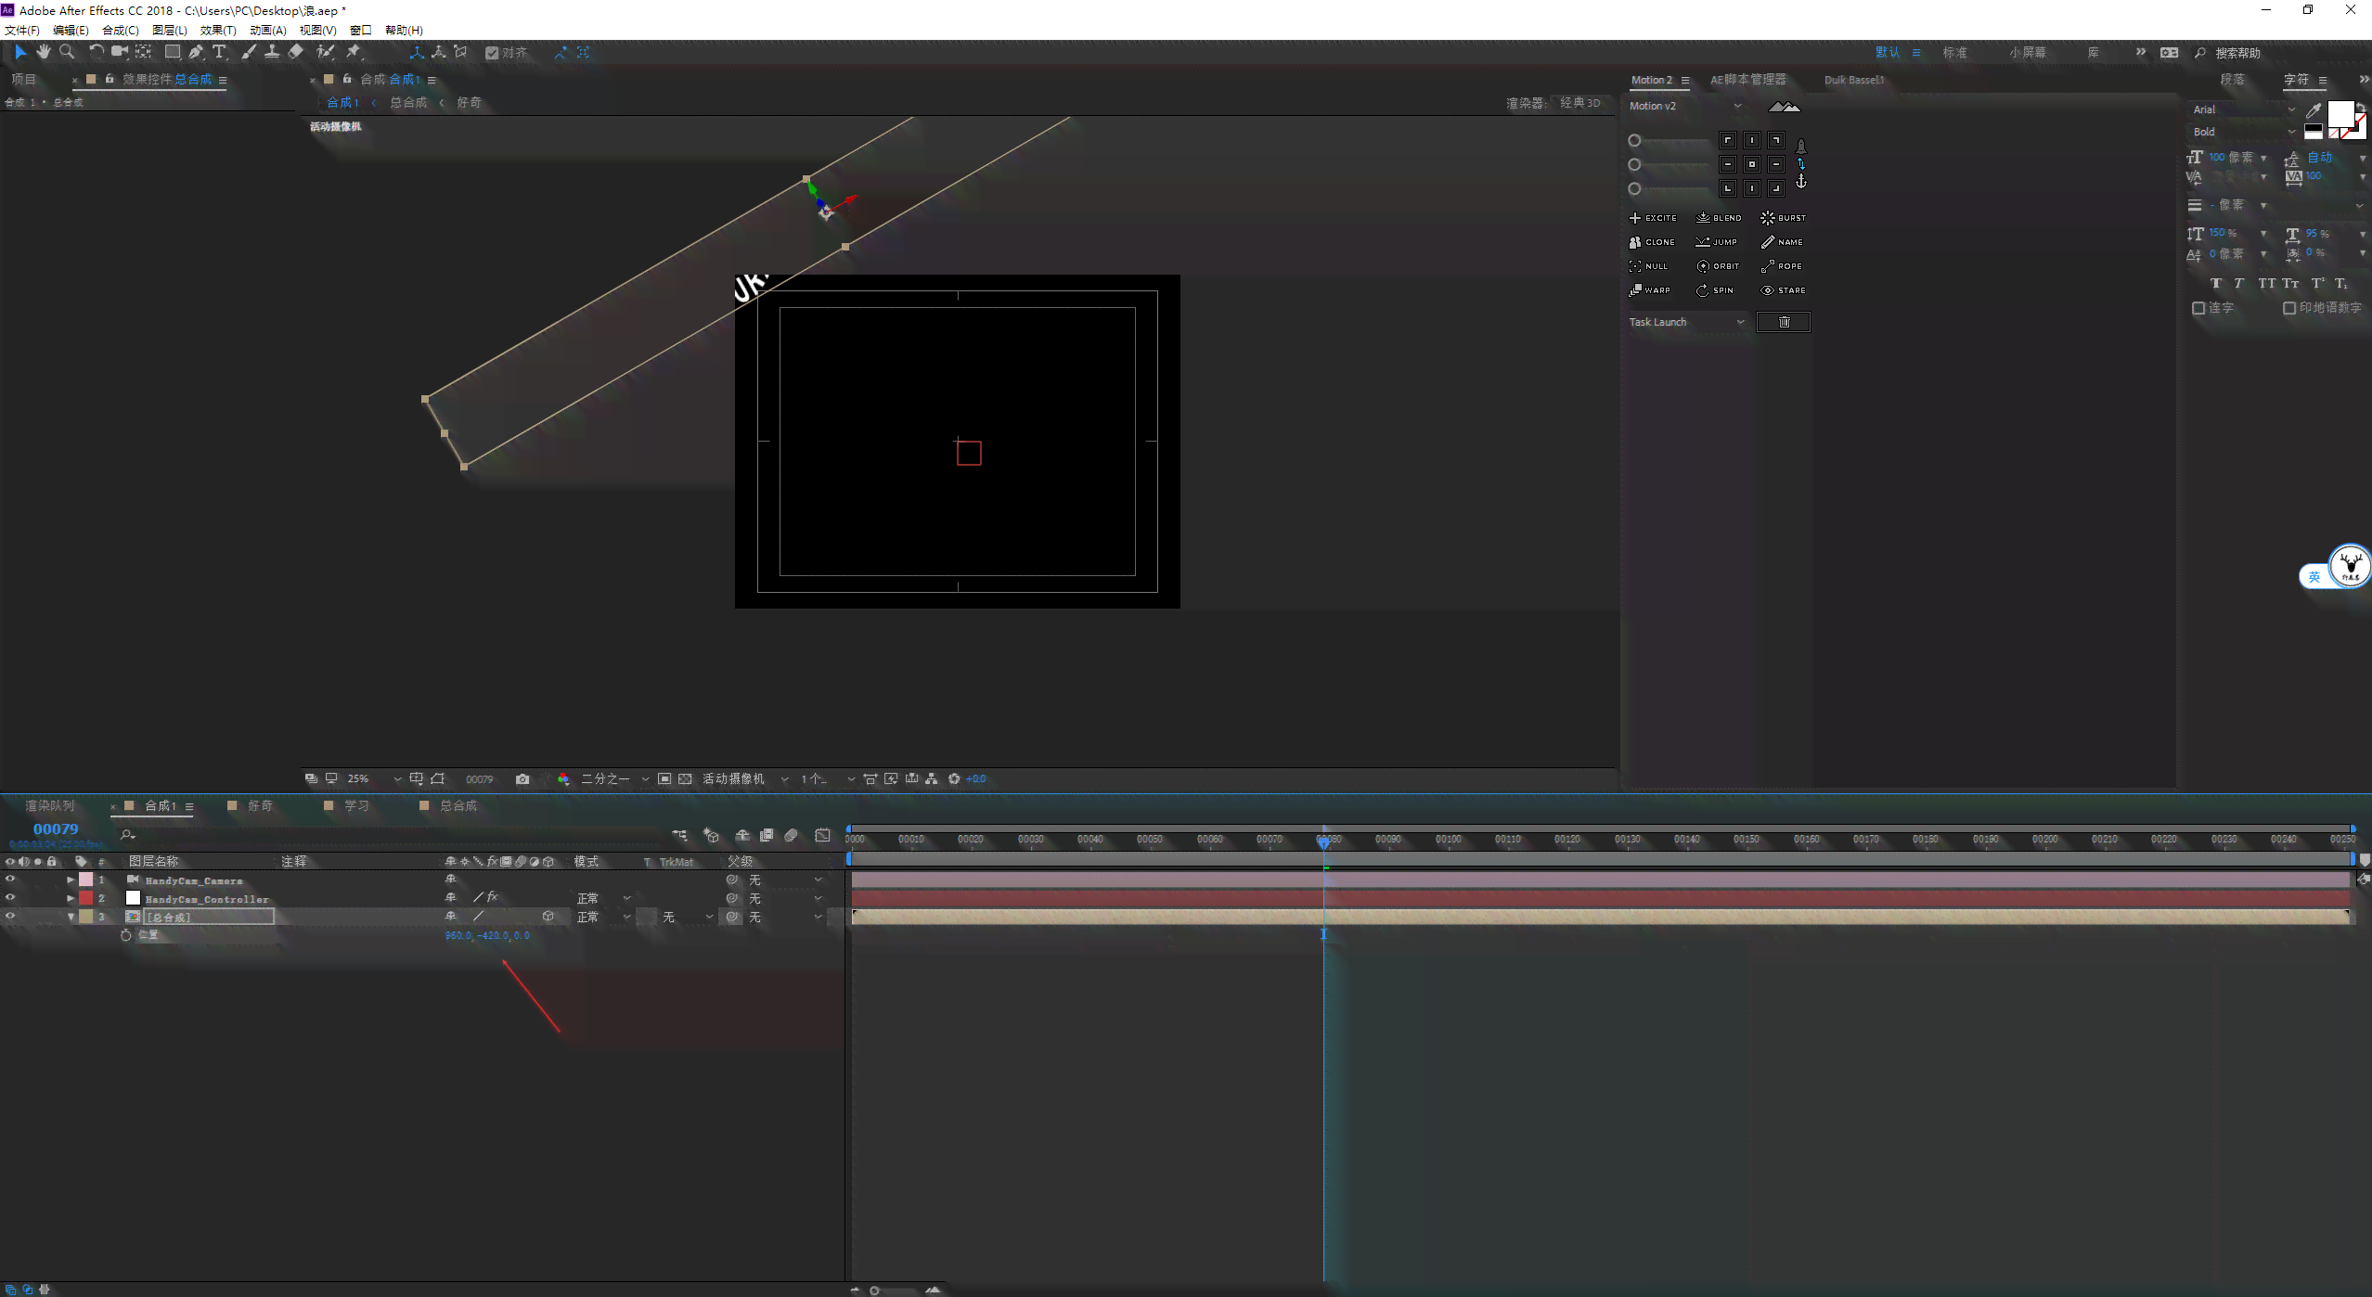The image size is (2372, 1297).
Task: Select the Type text tool
Action: [219, 52]
